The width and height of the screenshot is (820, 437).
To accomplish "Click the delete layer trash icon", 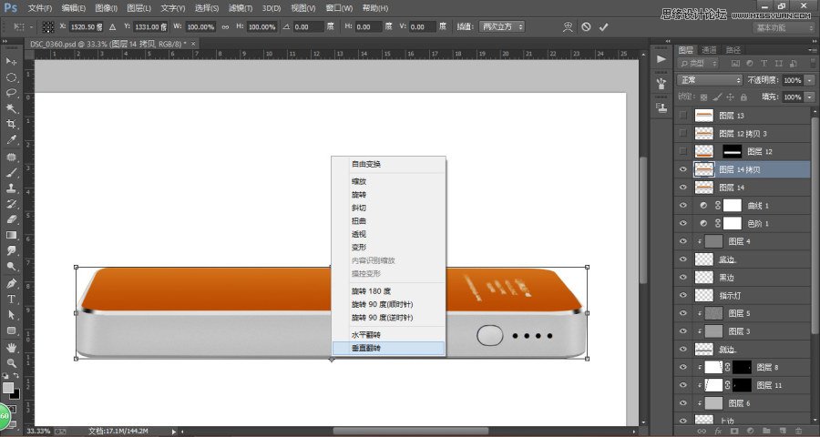I will pyautogui.click(x=798, y=430).
